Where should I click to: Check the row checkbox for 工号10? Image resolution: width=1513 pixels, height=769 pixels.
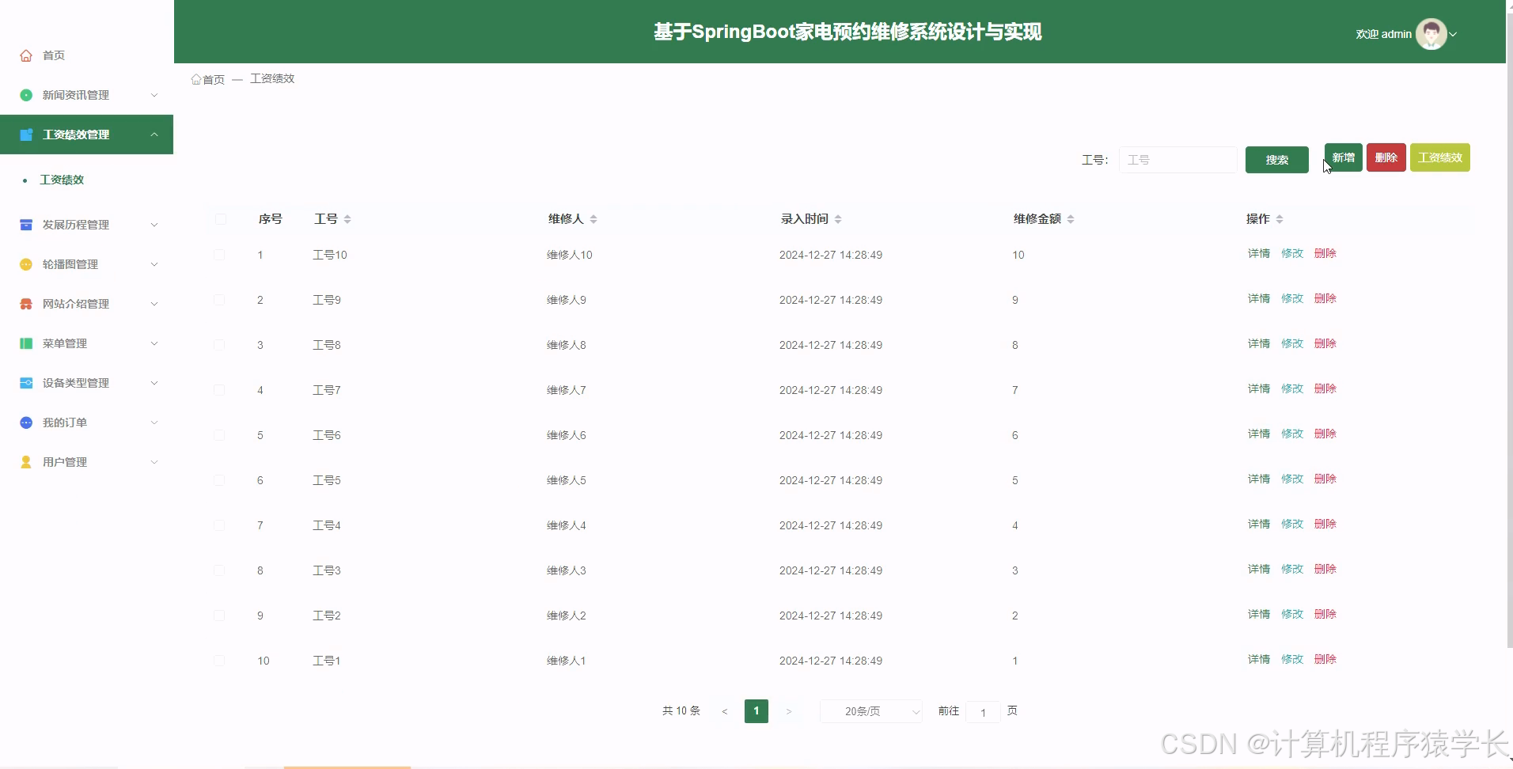pos(220,253)
